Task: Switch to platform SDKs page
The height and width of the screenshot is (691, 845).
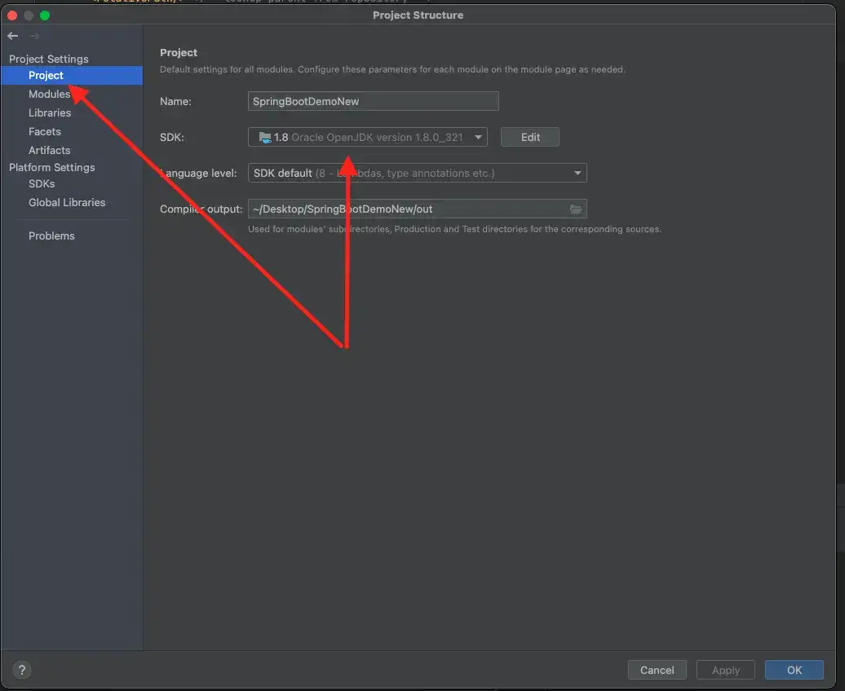Action: tap(42, 183)
